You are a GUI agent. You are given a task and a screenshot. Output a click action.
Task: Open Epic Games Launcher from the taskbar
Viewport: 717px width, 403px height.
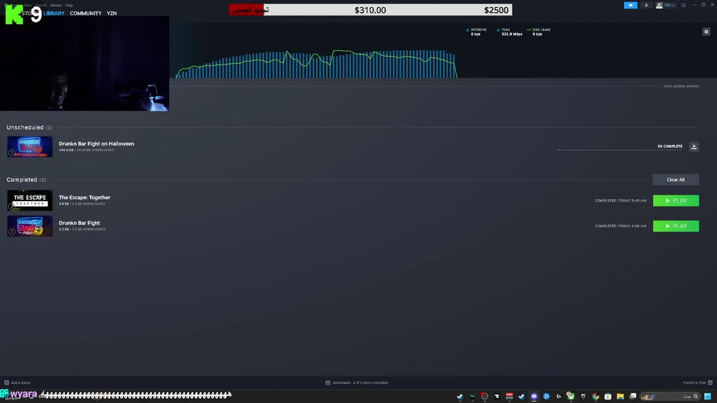[583, 396]
